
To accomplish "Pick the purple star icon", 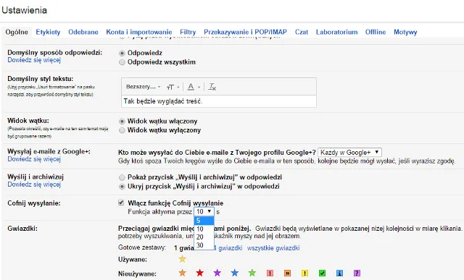I will click(x=217, y=273).
